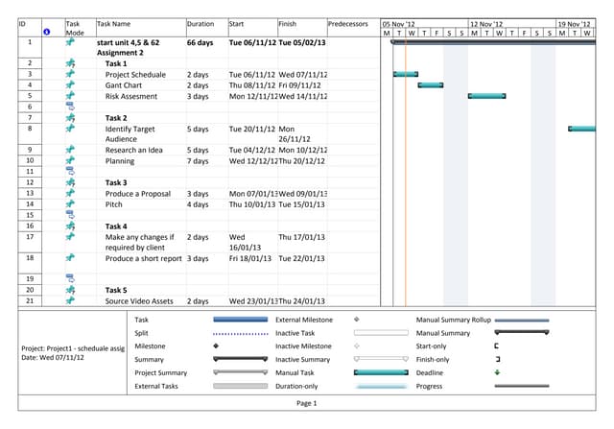Screen dimensions: 614x429
Task: Click the Start-only bracket symbol in the legend
Action: [x=497, y=346]
